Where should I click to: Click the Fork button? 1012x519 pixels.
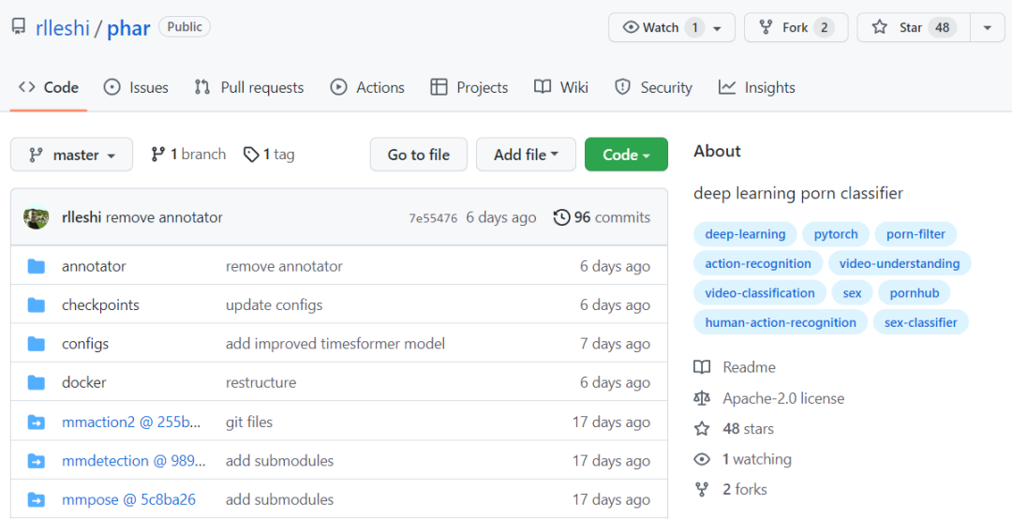(796, 27)
